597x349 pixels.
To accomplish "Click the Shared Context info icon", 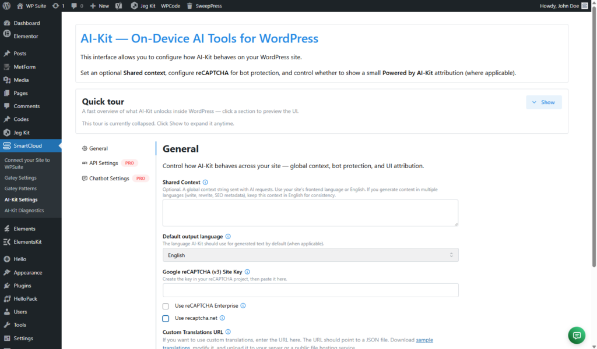I will click(205, 182).
